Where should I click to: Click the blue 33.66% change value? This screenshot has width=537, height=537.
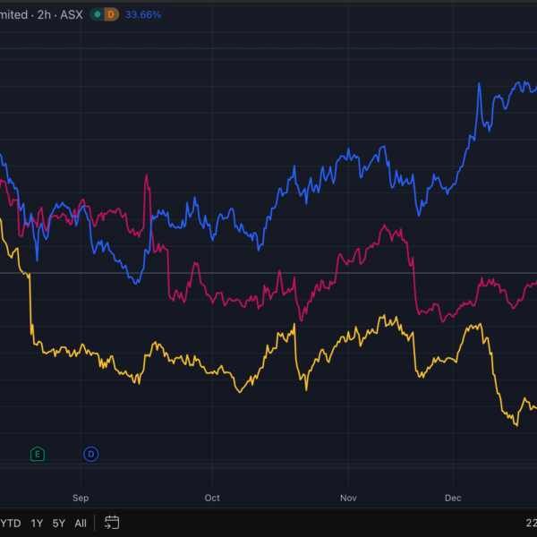point(143,14)
